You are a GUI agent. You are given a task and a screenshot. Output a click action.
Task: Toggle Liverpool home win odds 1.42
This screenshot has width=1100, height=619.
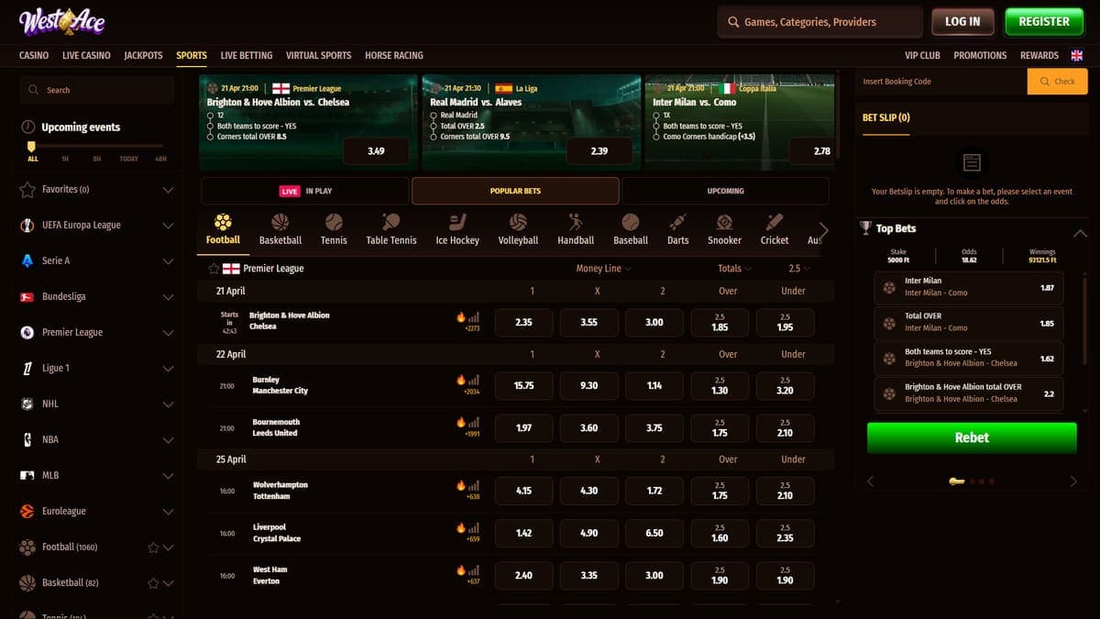pos(523,533)
